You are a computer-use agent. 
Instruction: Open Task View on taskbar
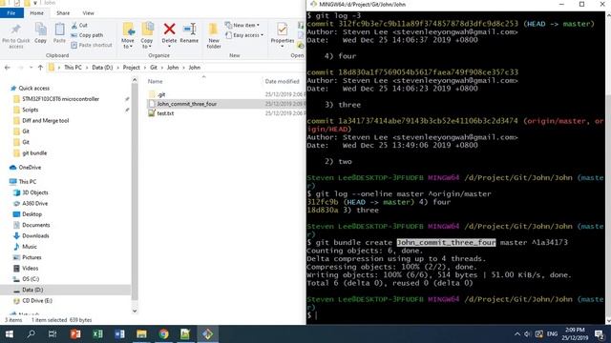(x=53, y=334)
